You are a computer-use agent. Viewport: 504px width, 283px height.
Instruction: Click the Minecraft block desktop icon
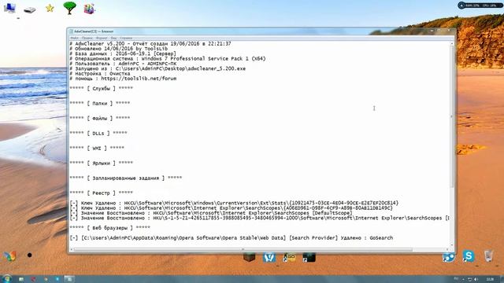pos(249,257)
